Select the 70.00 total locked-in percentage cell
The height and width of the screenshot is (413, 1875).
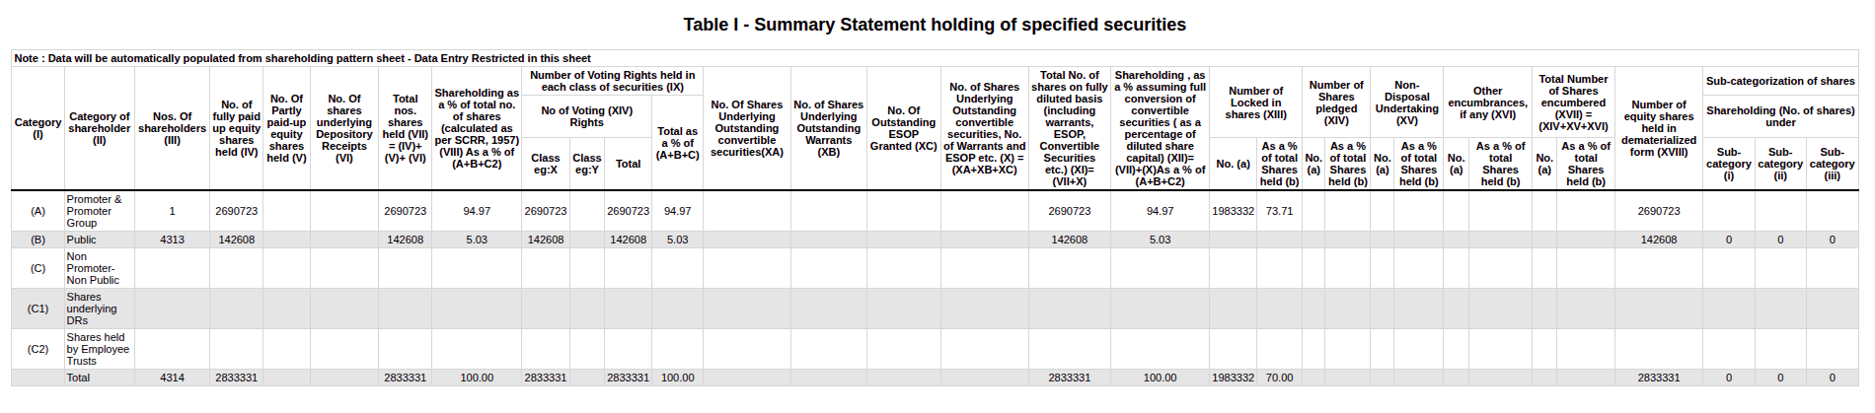[x=1279, y=378]
